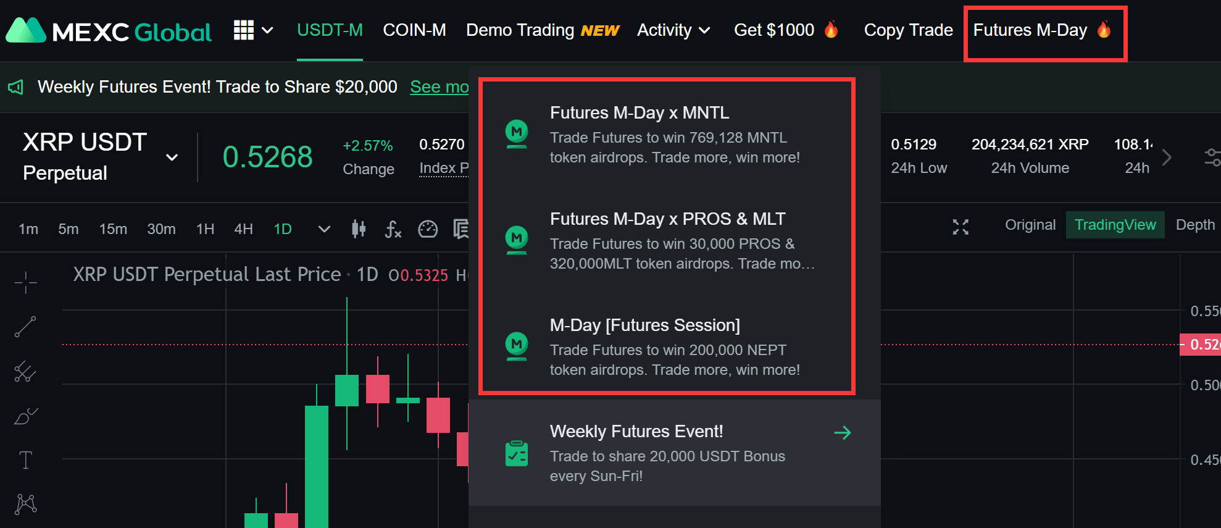Click the See more announcement link

(439, 87)
